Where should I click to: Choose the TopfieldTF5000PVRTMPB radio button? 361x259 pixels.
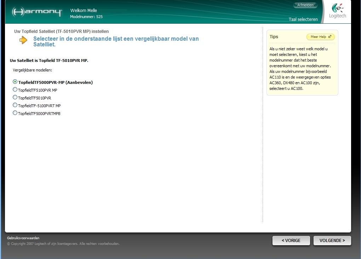coord(15,113)
